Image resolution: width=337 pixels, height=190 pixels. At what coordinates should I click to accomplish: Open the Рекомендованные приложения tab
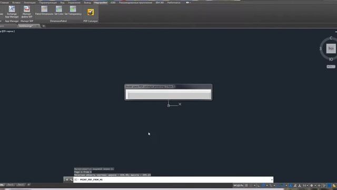click(136, 3)
